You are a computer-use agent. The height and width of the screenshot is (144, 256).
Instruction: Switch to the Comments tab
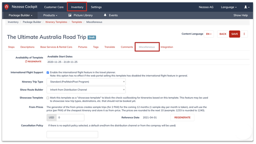coord(127,47)
